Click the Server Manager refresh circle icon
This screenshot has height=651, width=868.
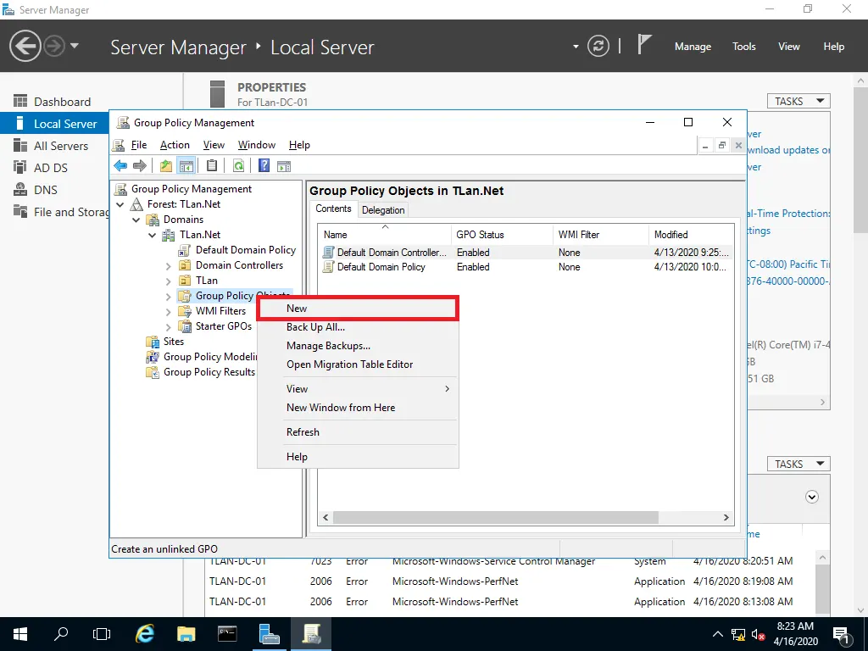(598, 46)
